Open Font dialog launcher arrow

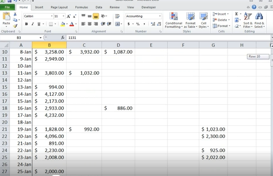76,32
